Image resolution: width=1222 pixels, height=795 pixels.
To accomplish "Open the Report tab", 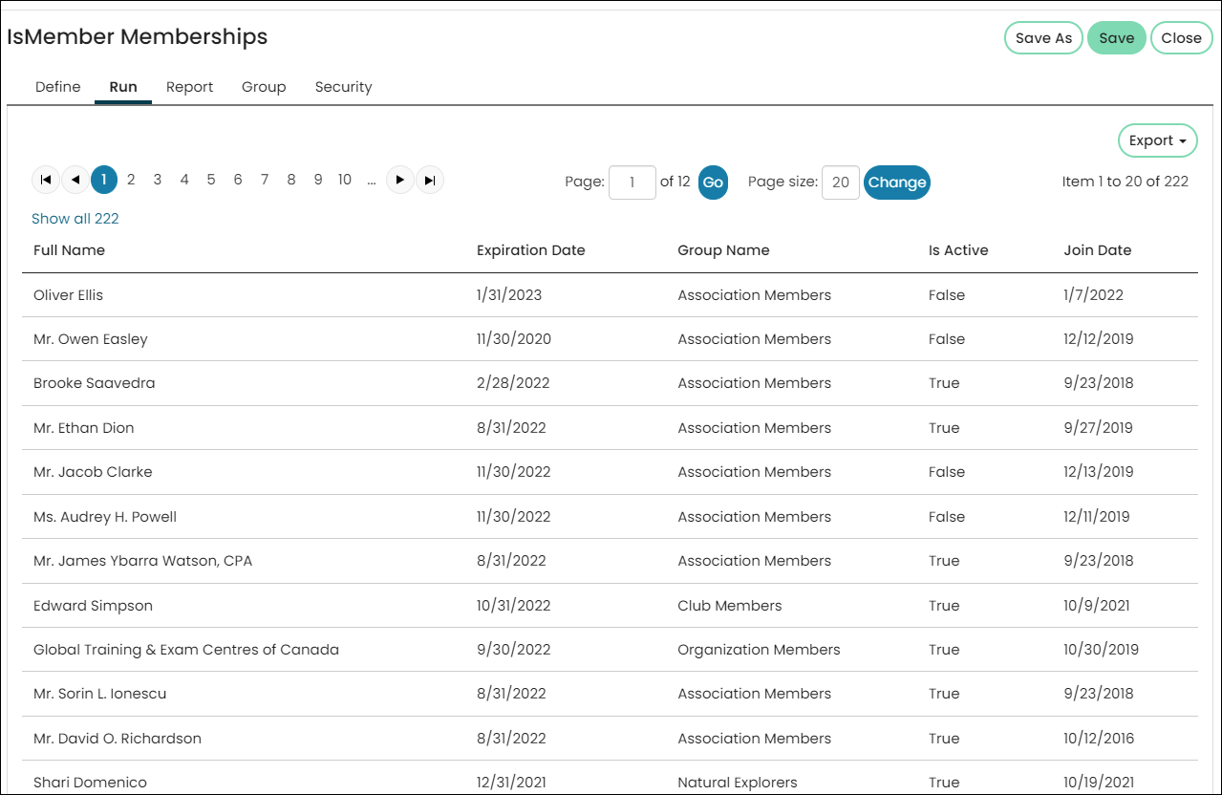I will 190,87.
